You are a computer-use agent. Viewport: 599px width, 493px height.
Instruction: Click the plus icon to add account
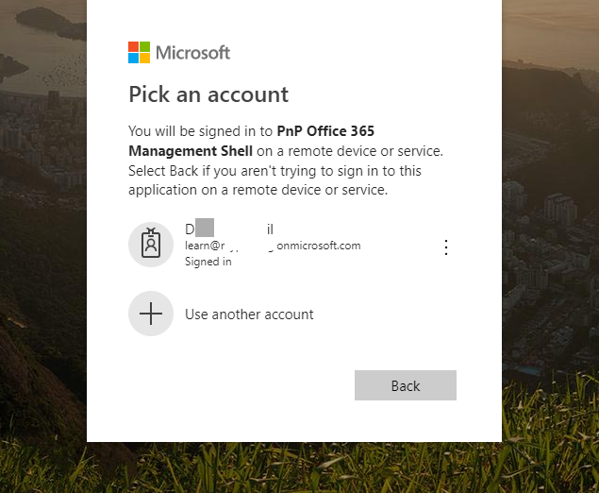151,314
